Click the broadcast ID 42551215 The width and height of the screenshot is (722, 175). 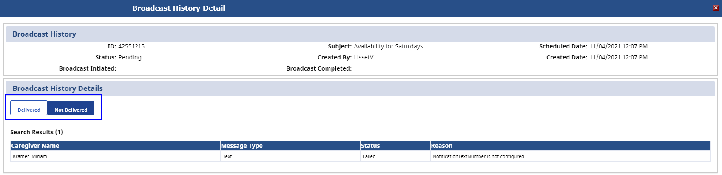pos(131,46)
